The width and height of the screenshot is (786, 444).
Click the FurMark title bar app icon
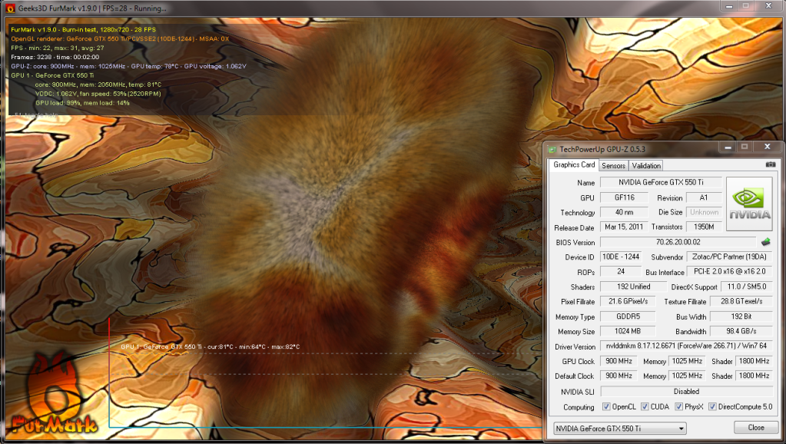click(10, 8)
